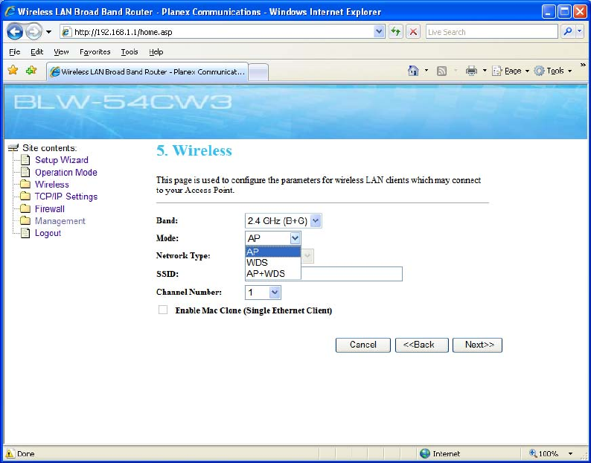Select AP+WDS option in Mode list
The width and height of the screenshot is (591, 463).
[273, 274]
